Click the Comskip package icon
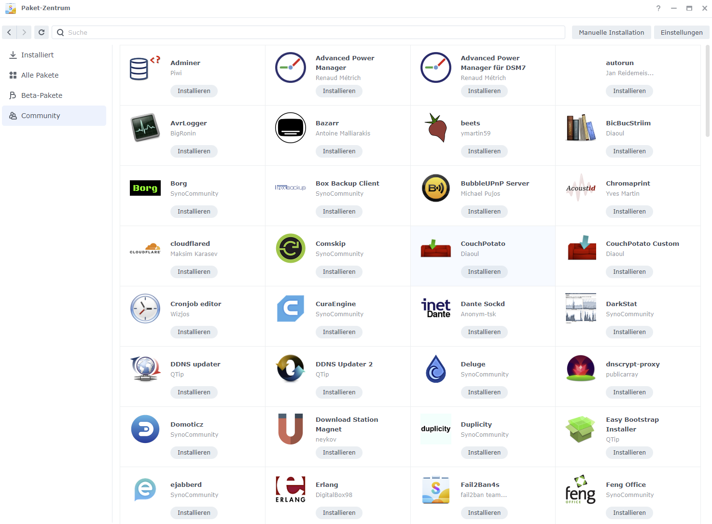The image size is (712, 524). click(291, 248)
